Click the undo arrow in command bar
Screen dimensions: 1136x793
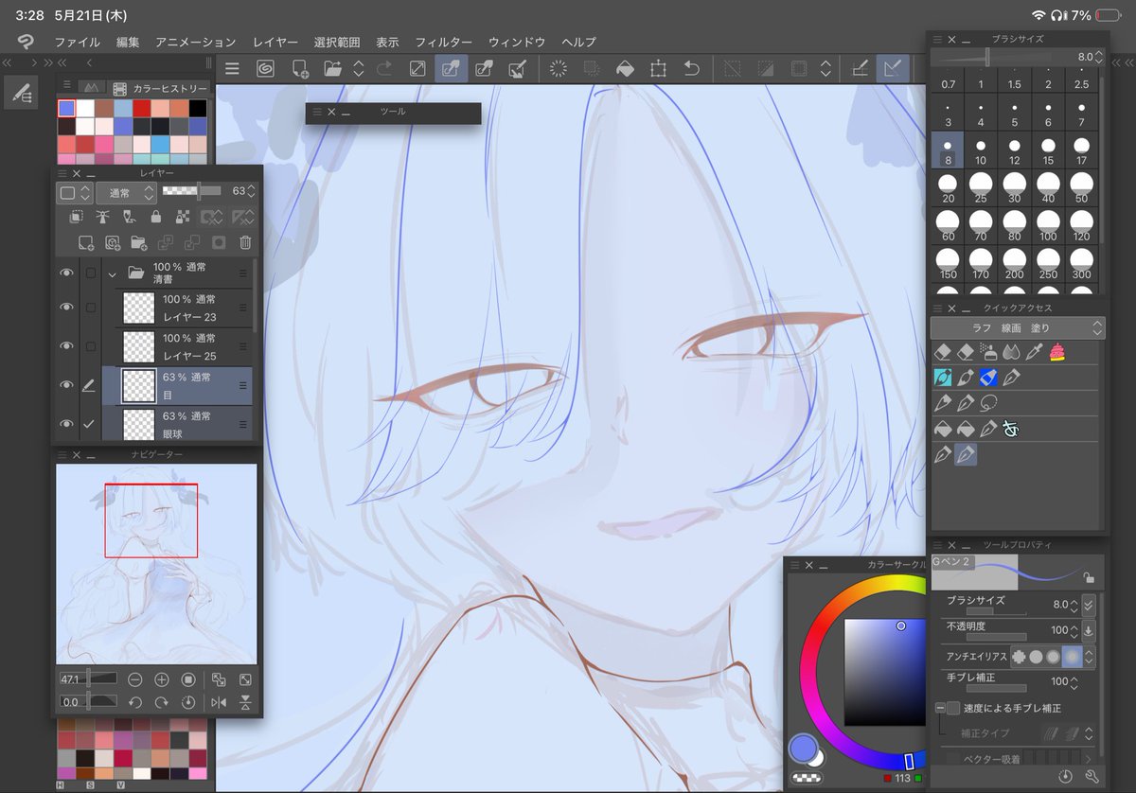click(692, 68)
